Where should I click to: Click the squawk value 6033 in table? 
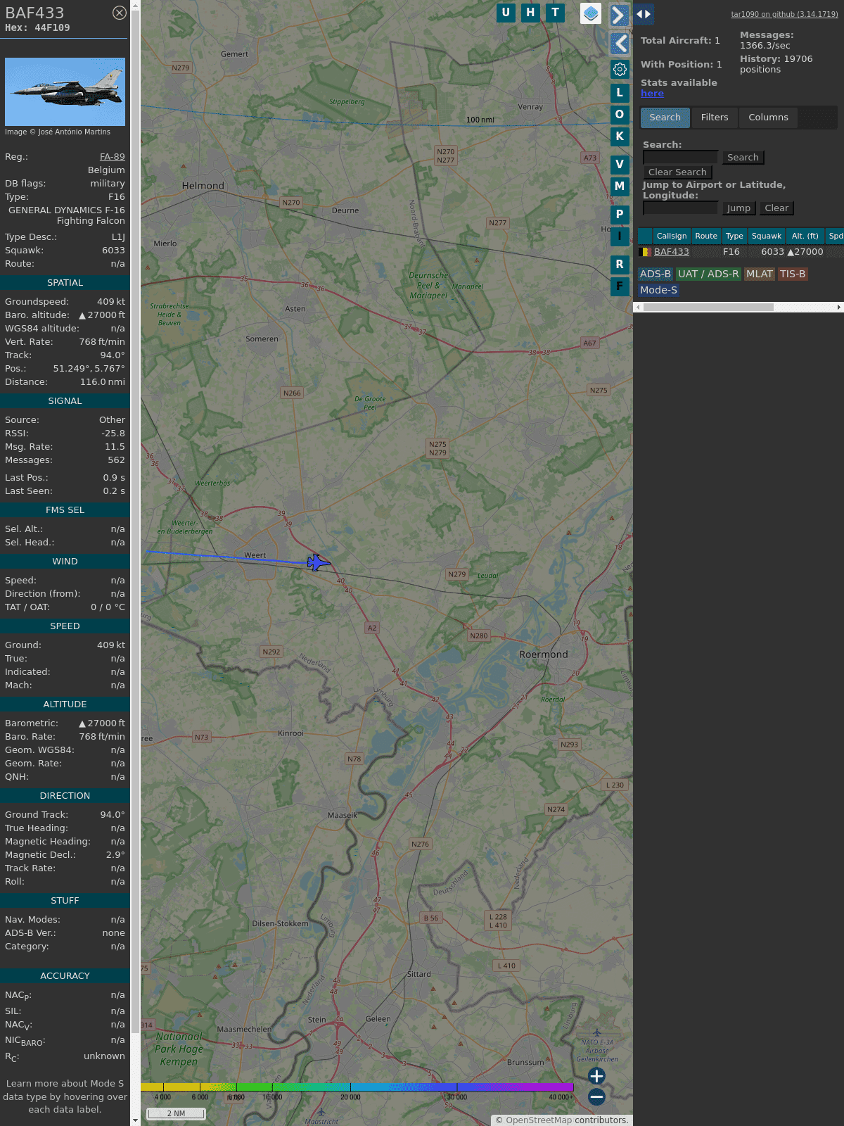[x=772, y=252]
